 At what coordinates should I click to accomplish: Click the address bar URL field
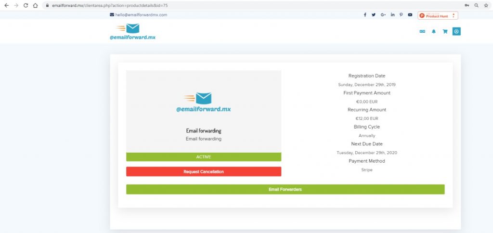pyautogui.click(x=251, y=5)
